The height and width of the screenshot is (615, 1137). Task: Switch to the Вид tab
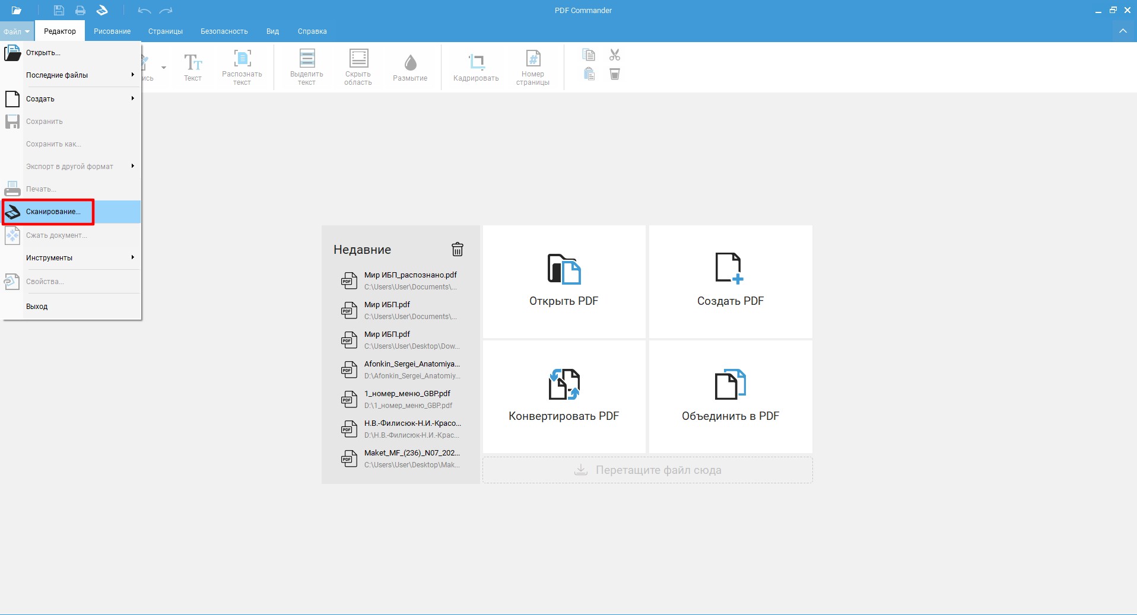pos(272,31)
